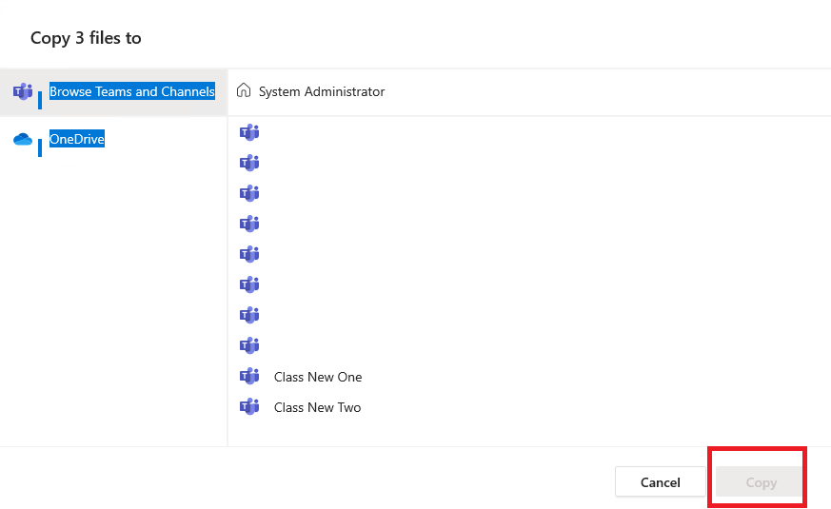831x509 pixels.
Task: Cancel the copy files dialog
Action: [661, 482]
